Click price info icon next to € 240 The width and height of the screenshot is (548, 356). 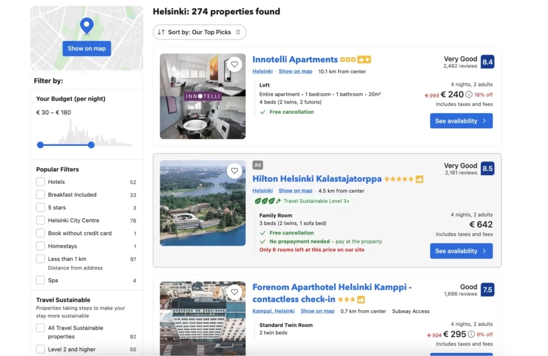(469, 94)
